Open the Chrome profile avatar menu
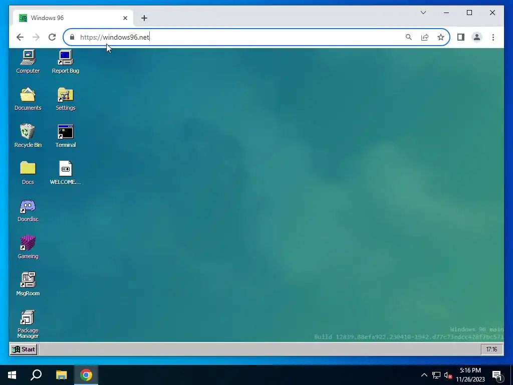The height and width of the screenshot is (385, 513). point(477,37)
